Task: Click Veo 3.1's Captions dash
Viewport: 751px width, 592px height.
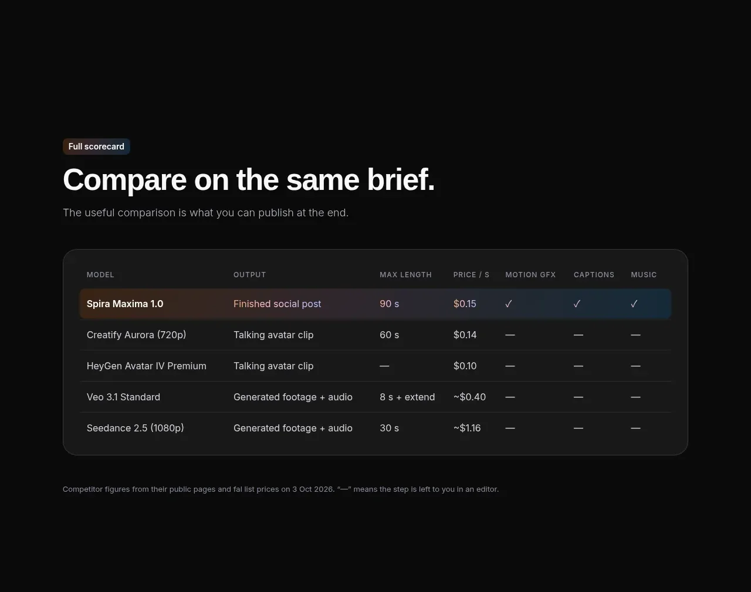Action: point(579,397)
